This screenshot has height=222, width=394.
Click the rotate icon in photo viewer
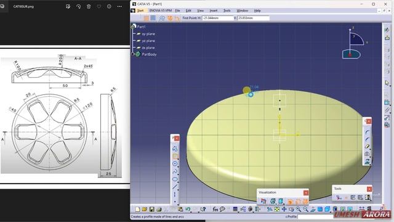click(78, 7)
